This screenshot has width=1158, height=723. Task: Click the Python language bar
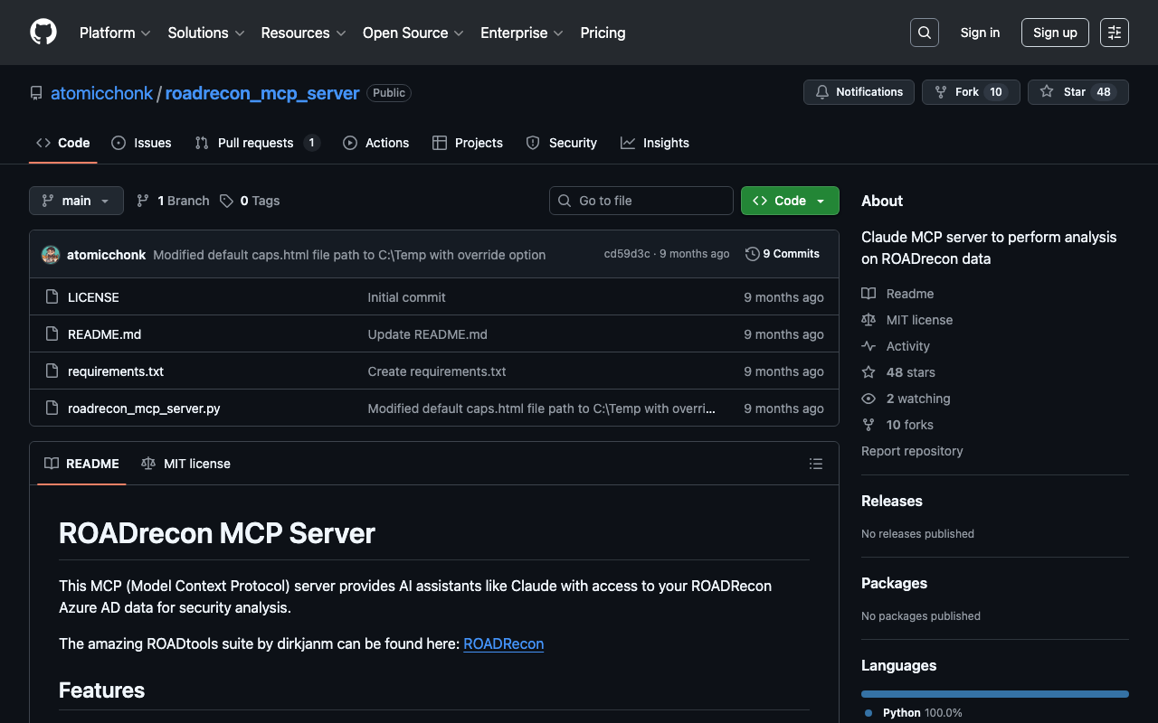[994, 694]
